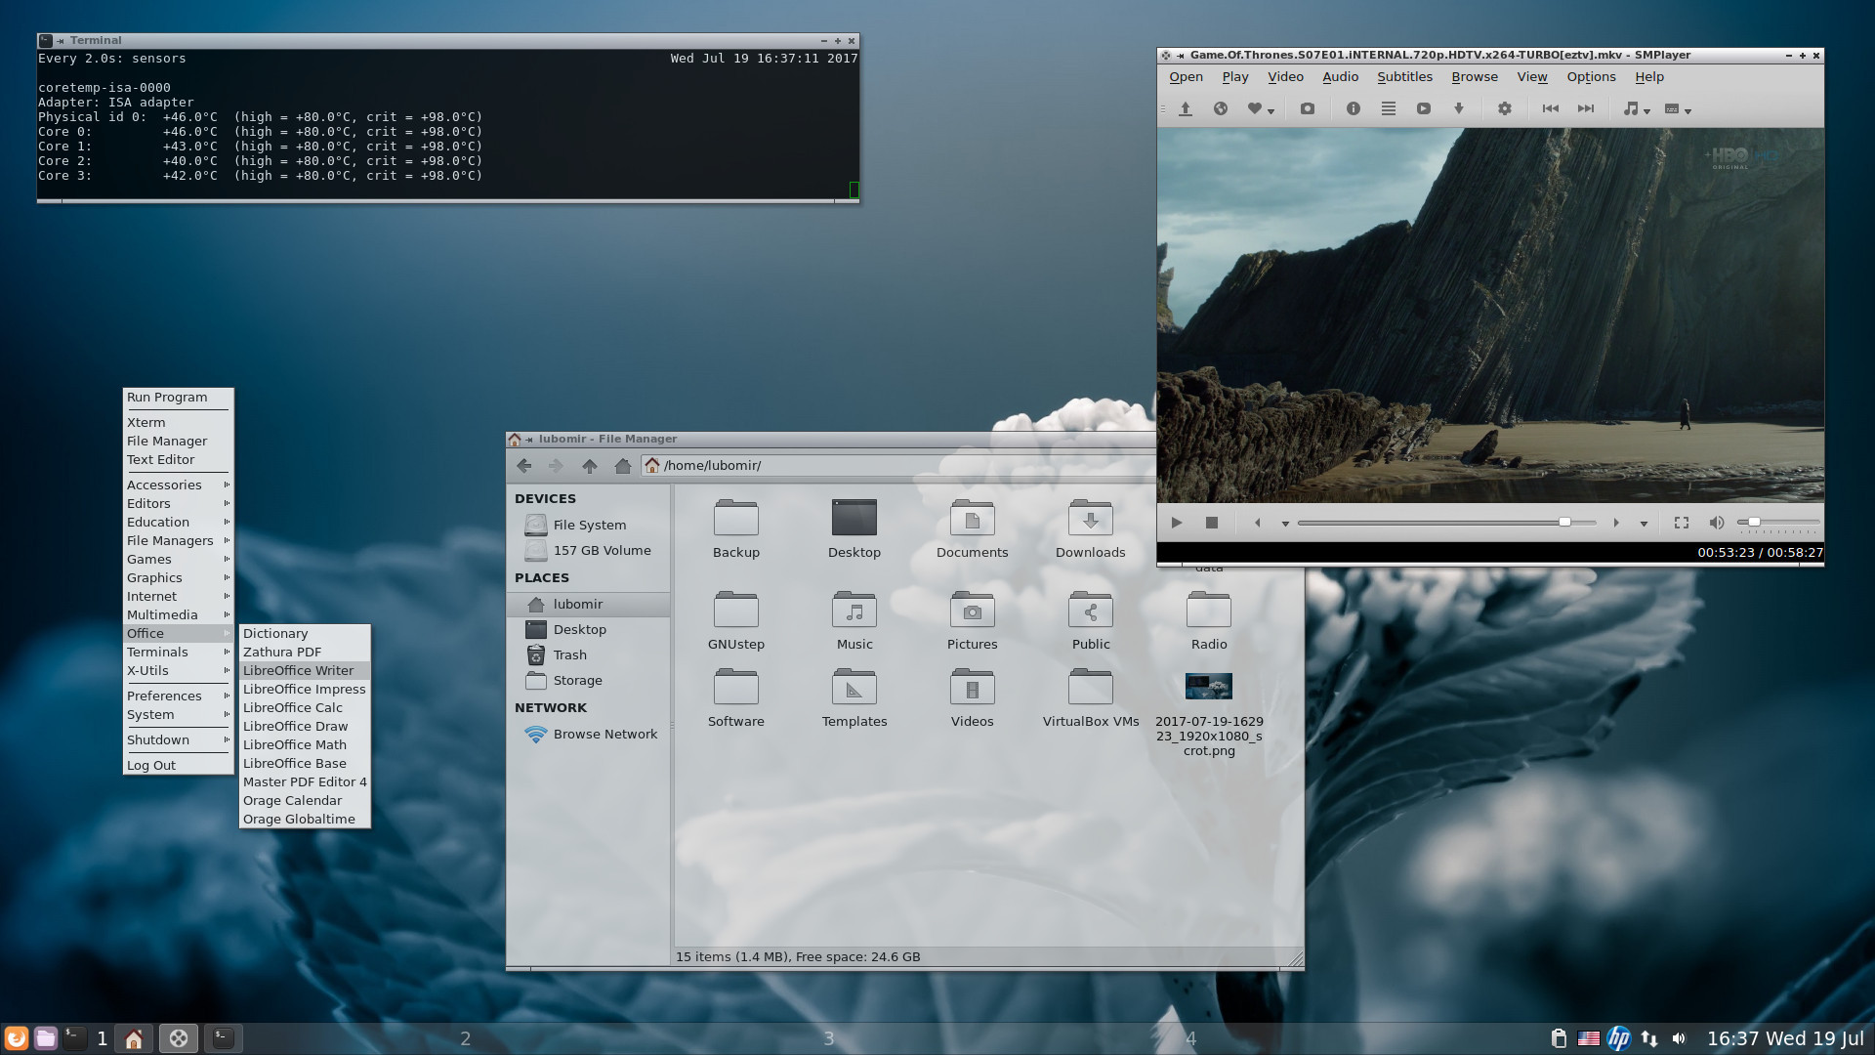Click Run Program in the root menu
The image size is (1875, 1055).
click(178, 397)
